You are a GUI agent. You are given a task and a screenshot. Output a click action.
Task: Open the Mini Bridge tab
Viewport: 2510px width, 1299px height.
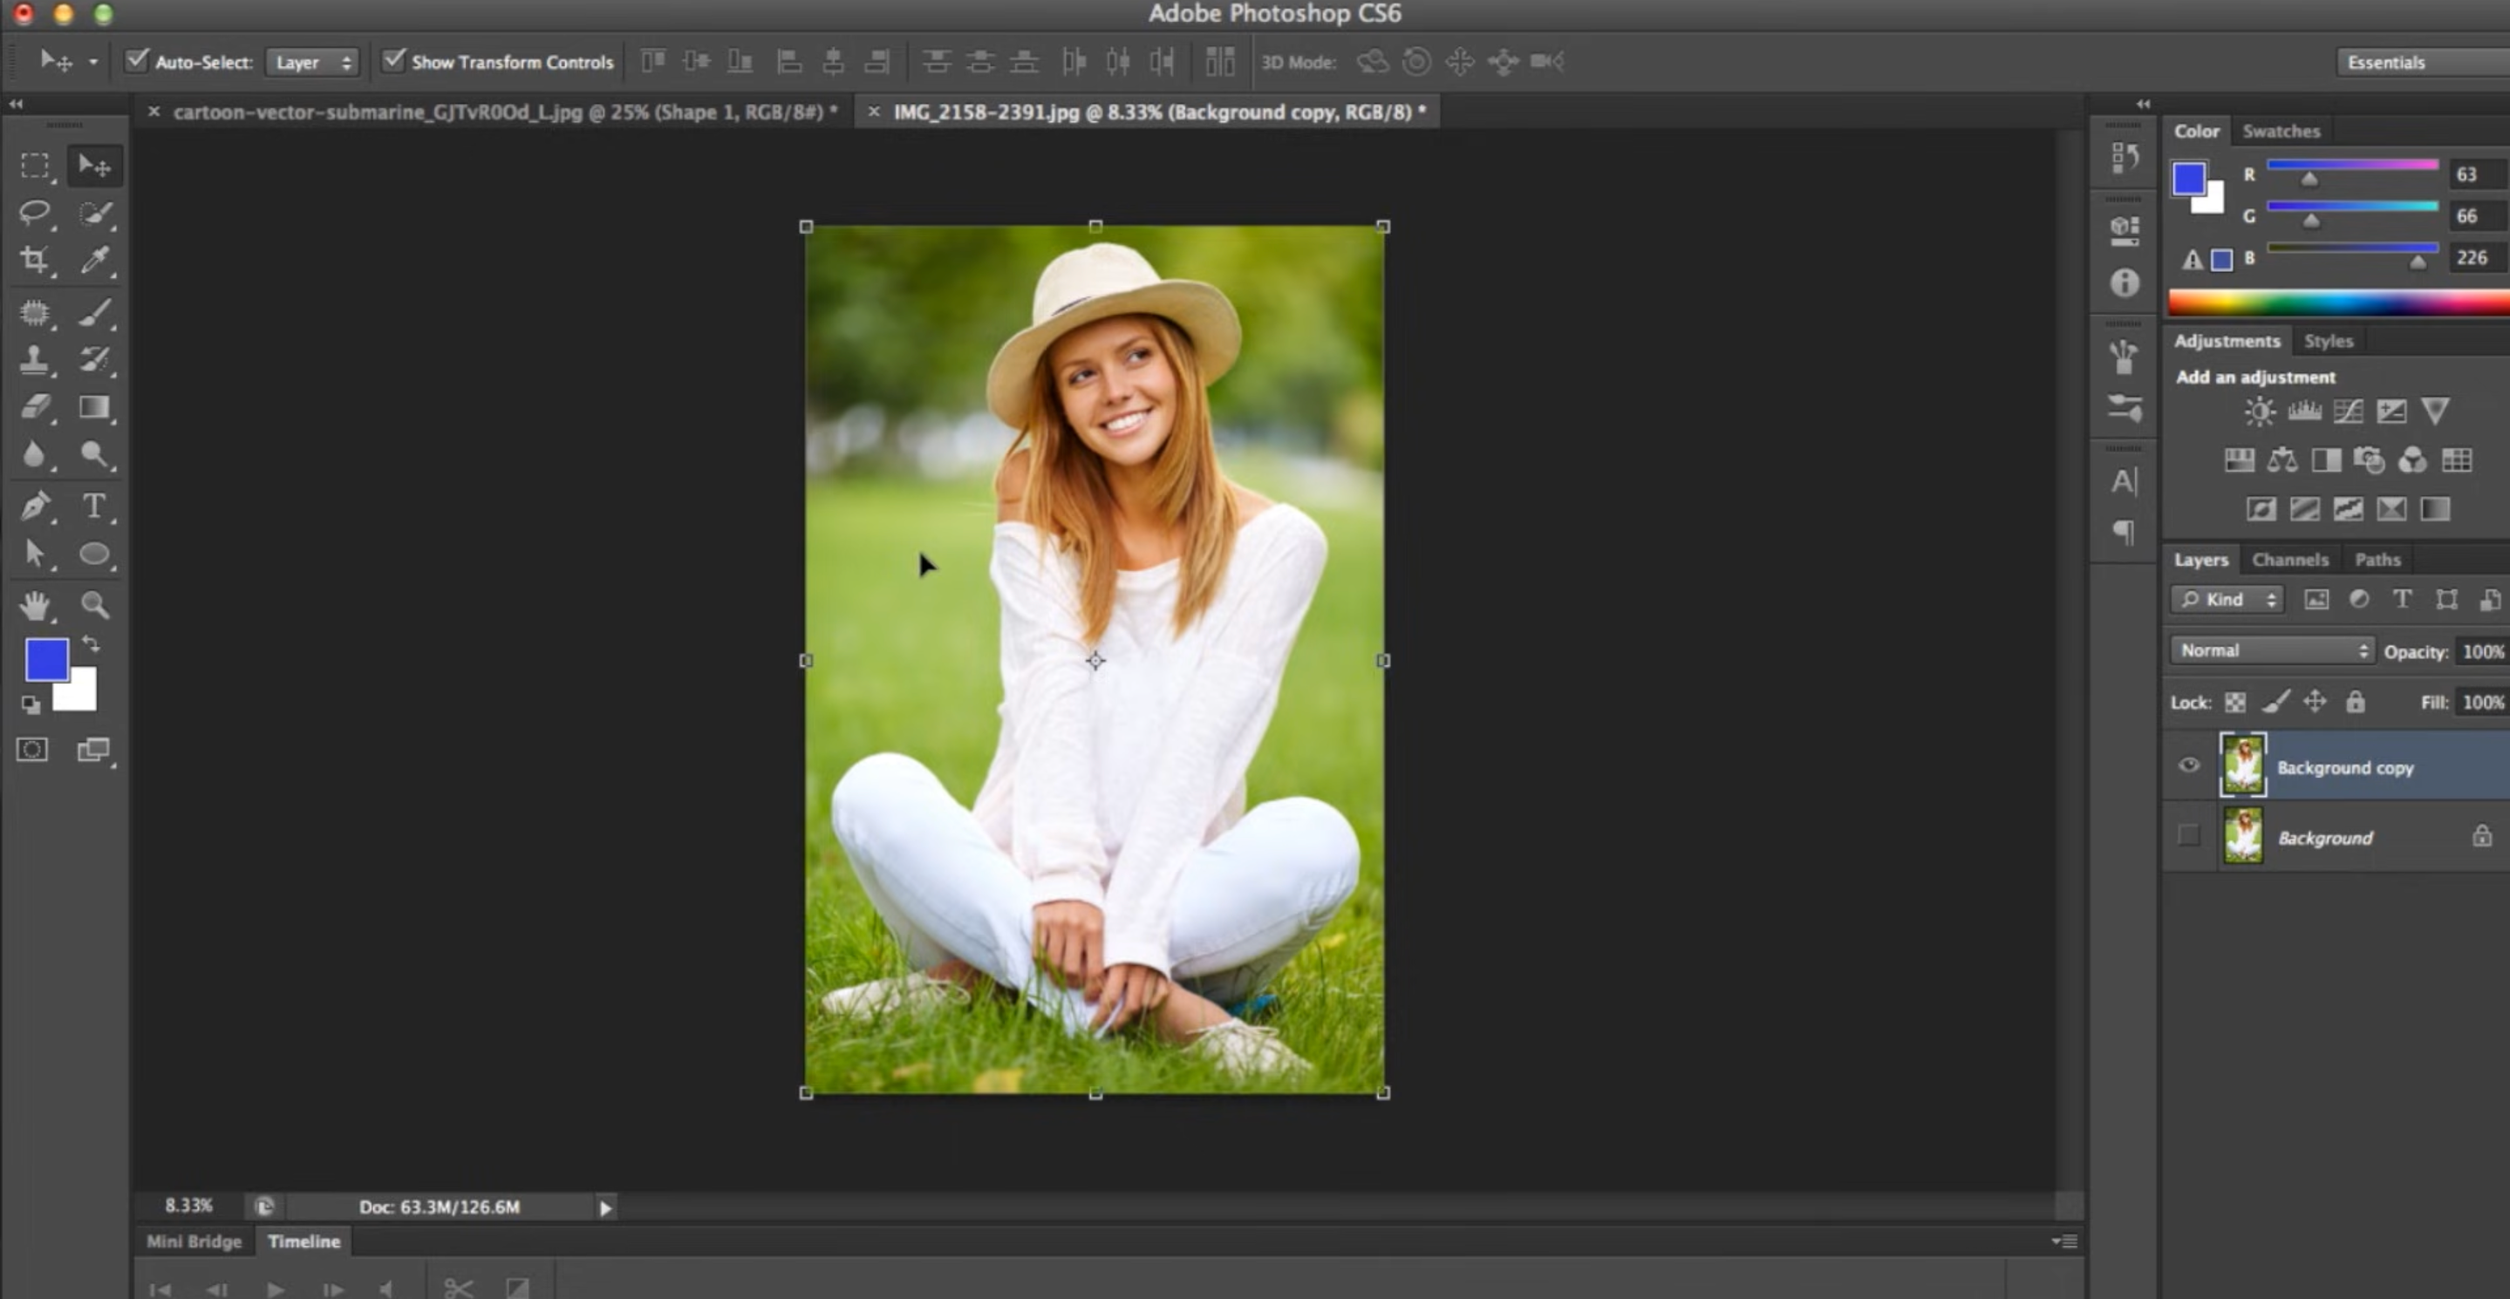tap(194, 1241)
